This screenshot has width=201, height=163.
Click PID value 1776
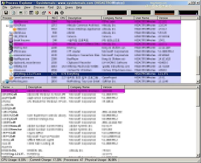(54, 74)
